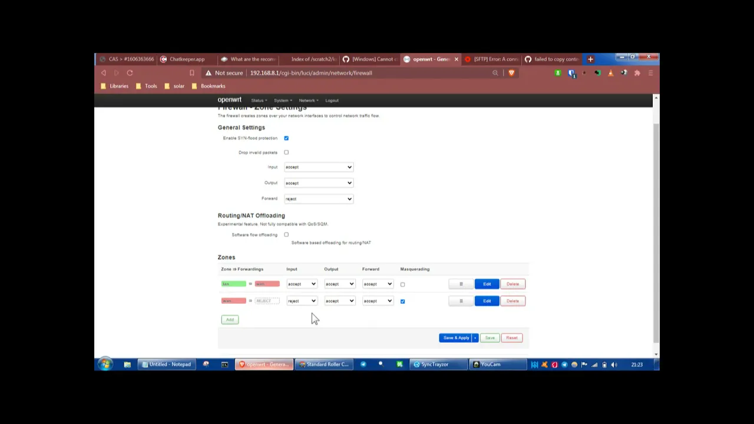This screenshot has height=424, width=754.
Task: Click the network signal icon in system tray
Action: [x=594, y=365]
